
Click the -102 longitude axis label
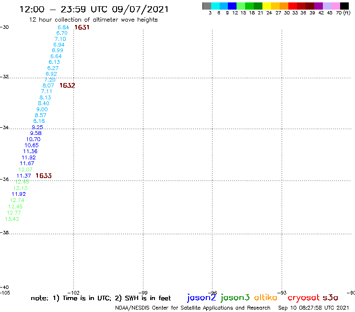73,293
